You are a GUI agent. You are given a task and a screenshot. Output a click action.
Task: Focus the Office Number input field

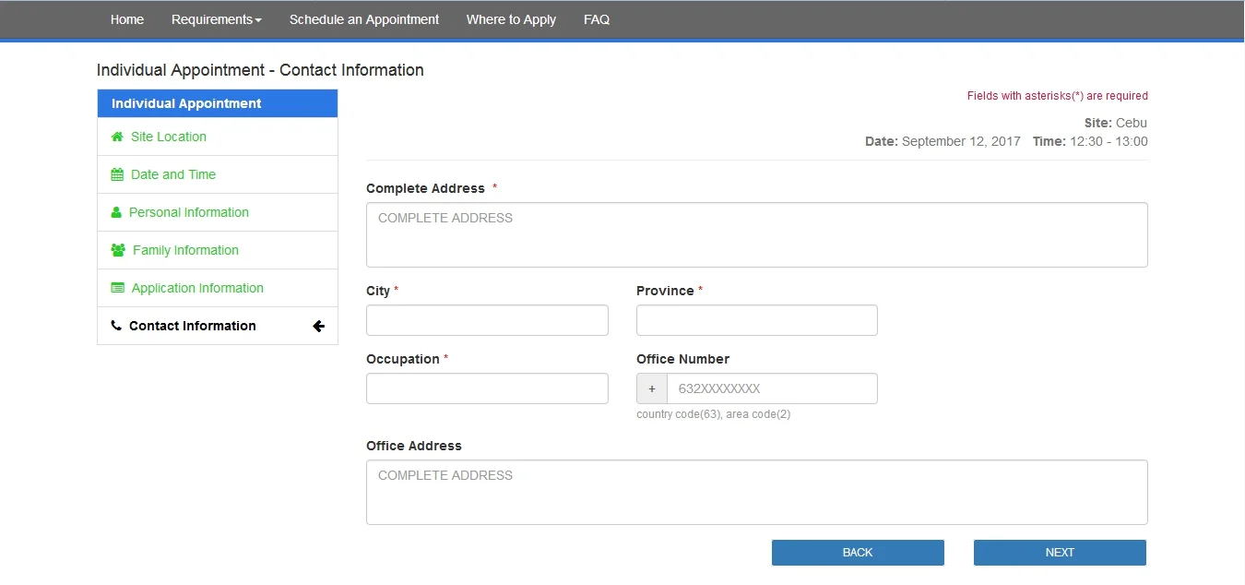pos(772,388)
